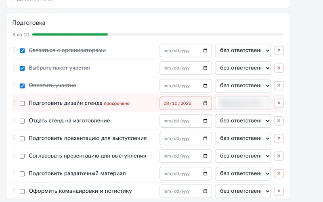Uncheck 'Оплатить участие' checkbox
This screenshot has height=202, width=323.
[x=22, y=86]
